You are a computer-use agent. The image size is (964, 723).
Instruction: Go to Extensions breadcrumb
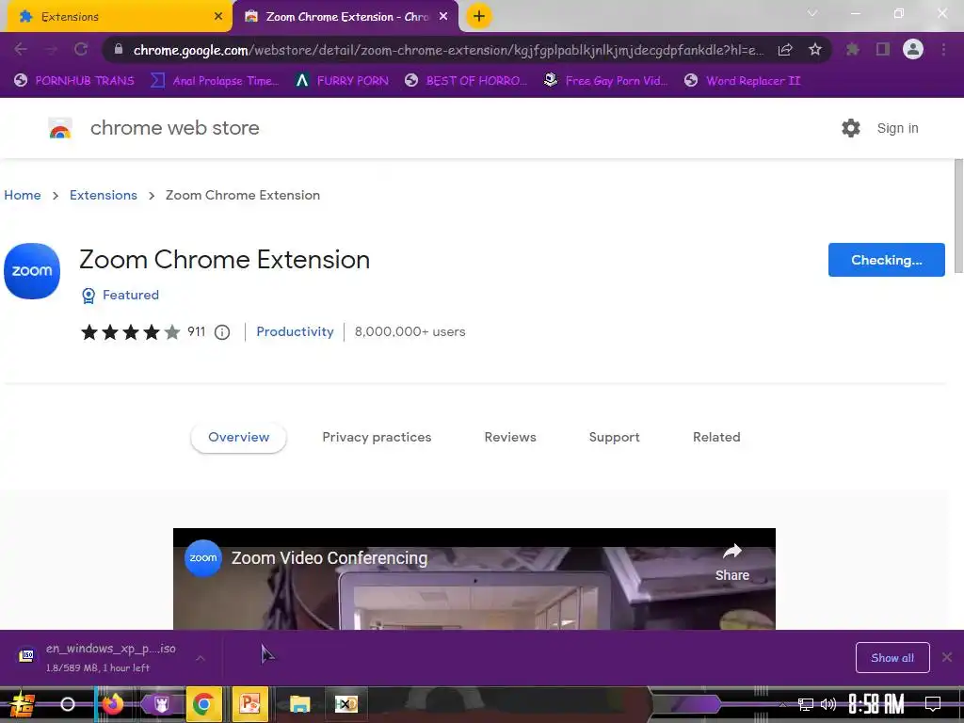(104, 195)
